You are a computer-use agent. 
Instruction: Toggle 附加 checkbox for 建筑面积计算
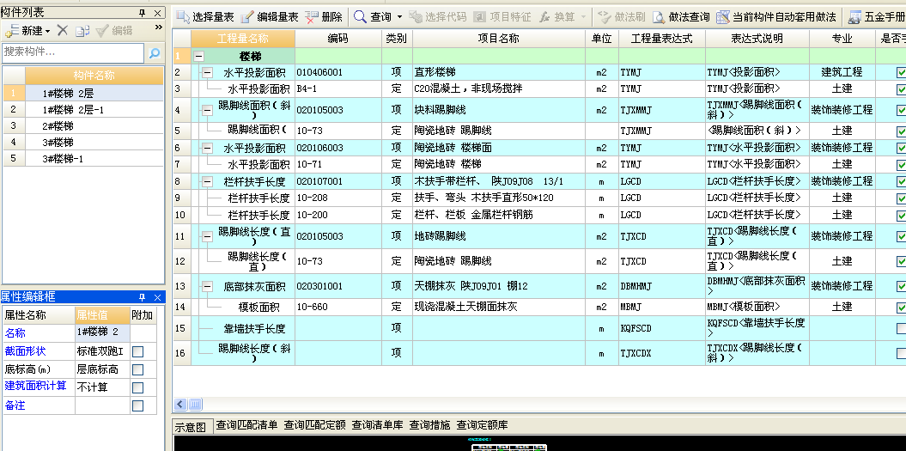tap(137, 387)
